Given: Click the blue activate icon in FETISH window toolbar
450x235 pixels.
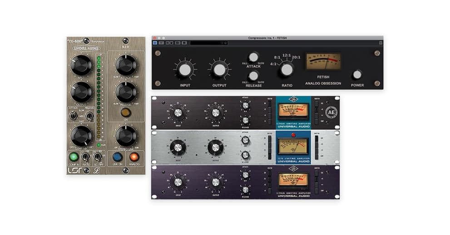Looking at the screenshot, I should click(x=155, y=43).
